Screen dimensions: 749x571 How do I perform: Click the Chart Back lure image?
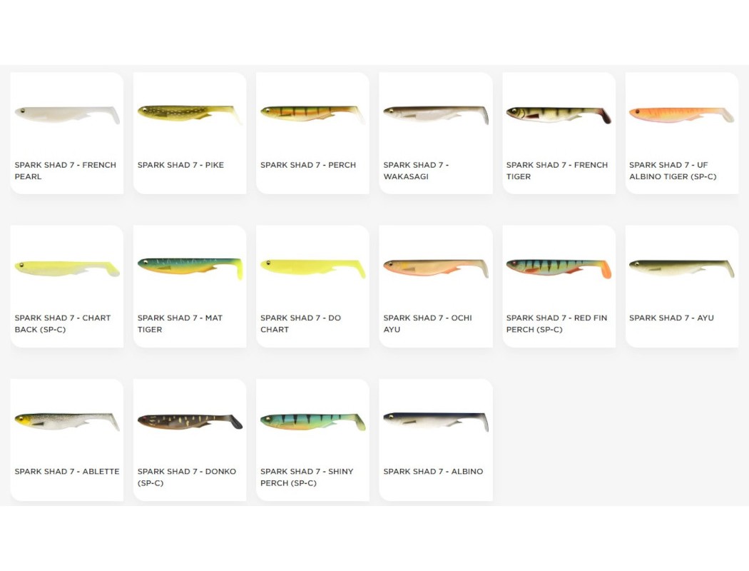67,268
